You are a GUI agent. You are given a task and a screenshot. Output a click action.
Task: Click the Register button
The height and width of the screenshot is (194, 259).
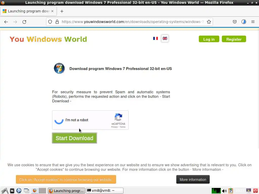234,39
